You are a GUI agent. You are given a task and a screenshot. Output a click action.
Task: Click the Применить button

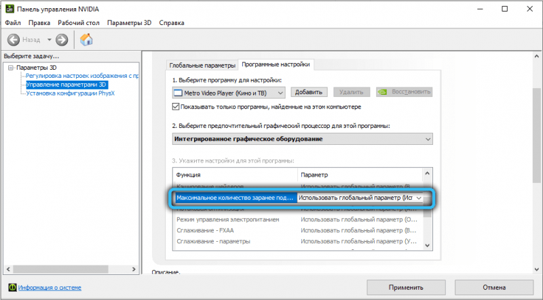tap(406, 288)
